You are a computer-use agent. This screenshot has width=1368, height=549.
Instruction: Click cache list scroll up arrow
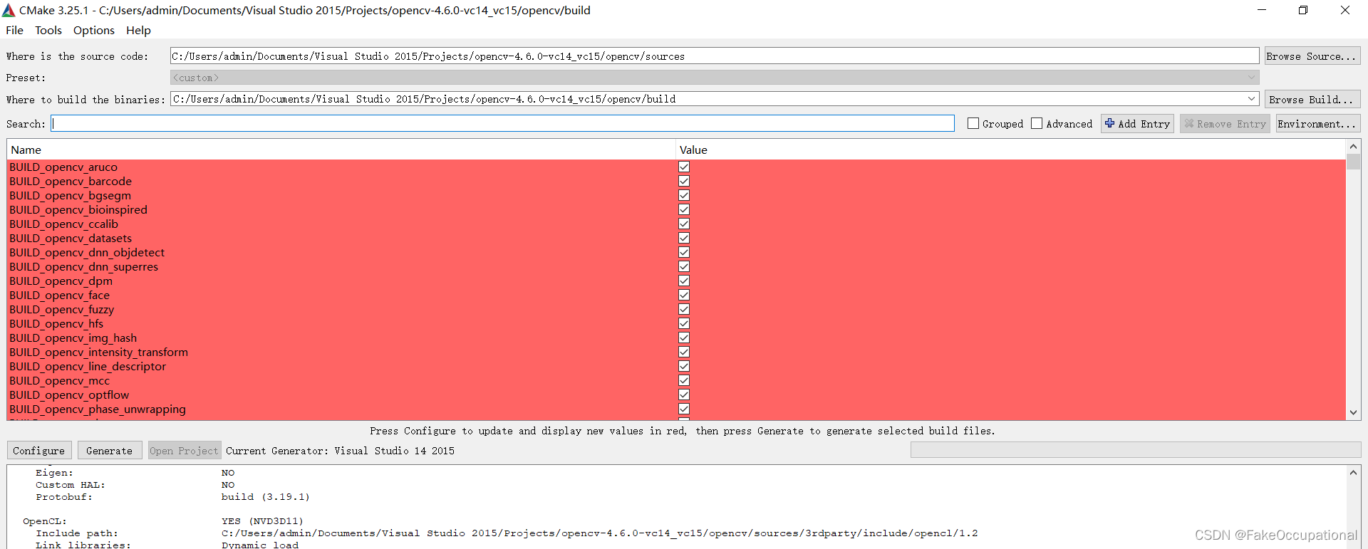click(x=1353, y=147)
